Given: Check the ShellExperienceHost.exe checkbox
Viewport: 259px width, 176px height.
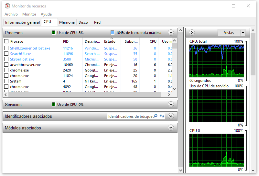Looking at the screenshot, I should tap(6, 48).
